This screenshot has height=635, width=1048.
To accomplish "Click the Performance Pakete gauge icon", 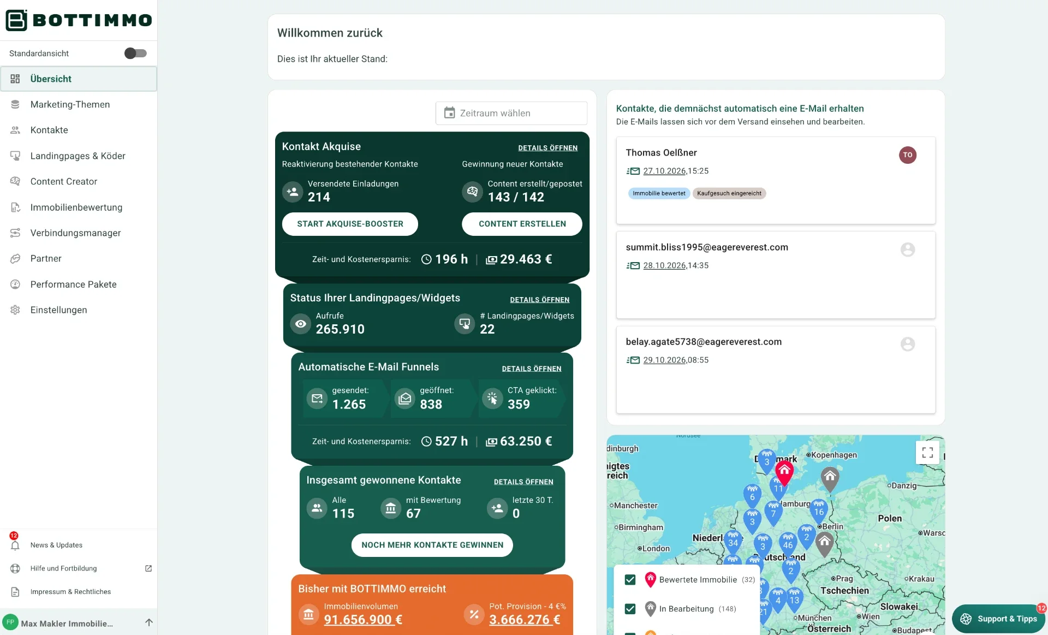I will 15,284.
